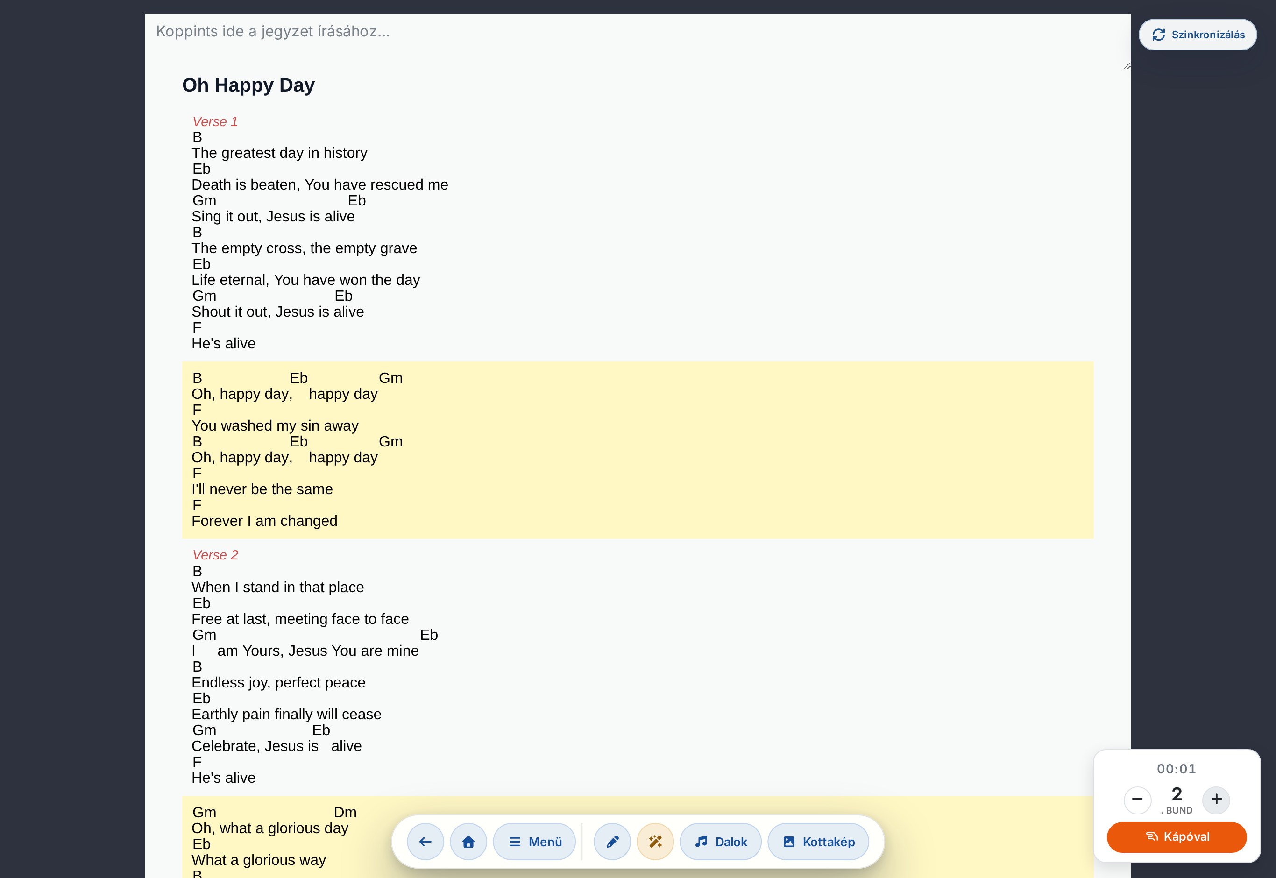Click the 00:01 timer display

[x=1177, y=769]
